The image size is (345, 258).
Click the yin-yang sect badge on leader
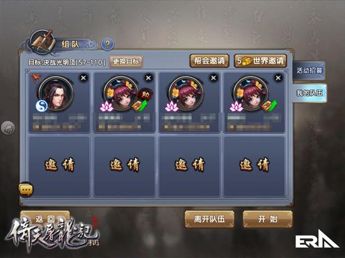click(x=42, y=106)
